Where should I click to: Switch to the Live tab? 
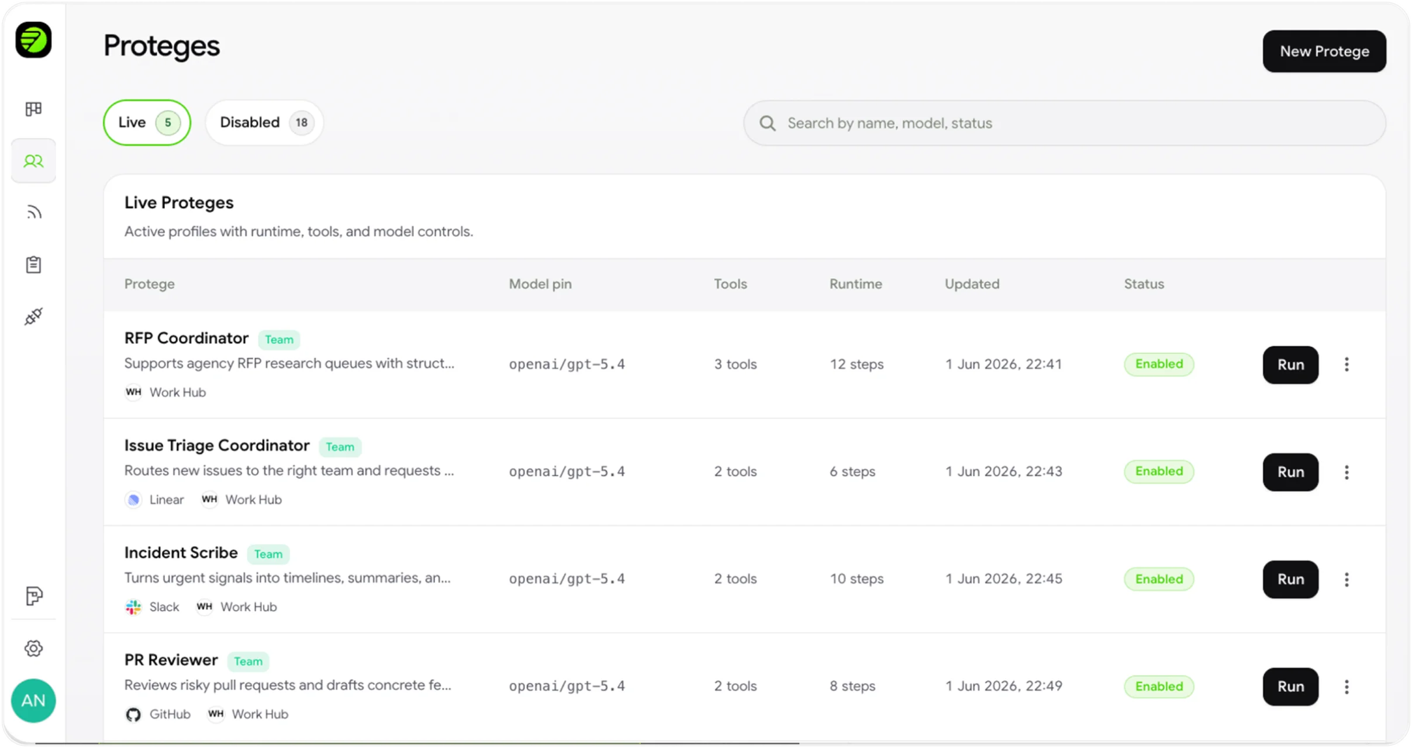point(147,122)
